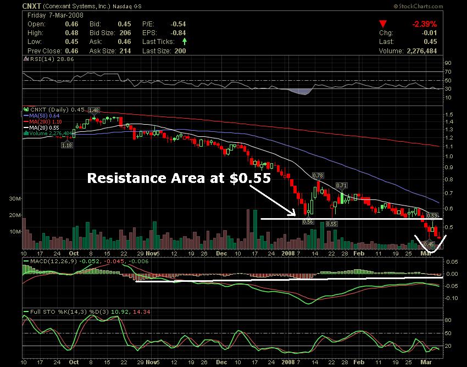Click the 1.0 price axis label

tap(449, 157)
